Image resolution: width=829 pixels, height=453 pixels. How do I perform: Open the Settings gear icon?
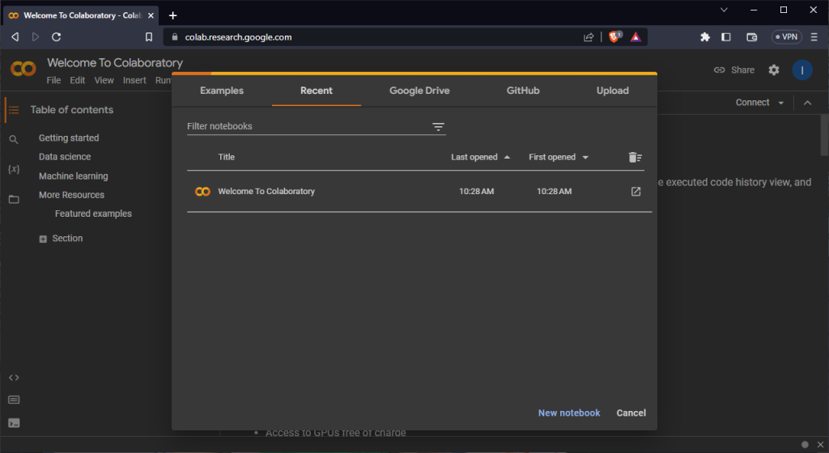tap(774, 70)
